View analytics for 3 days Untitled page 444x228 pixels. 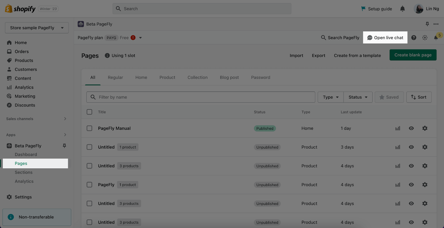point(398,147)
